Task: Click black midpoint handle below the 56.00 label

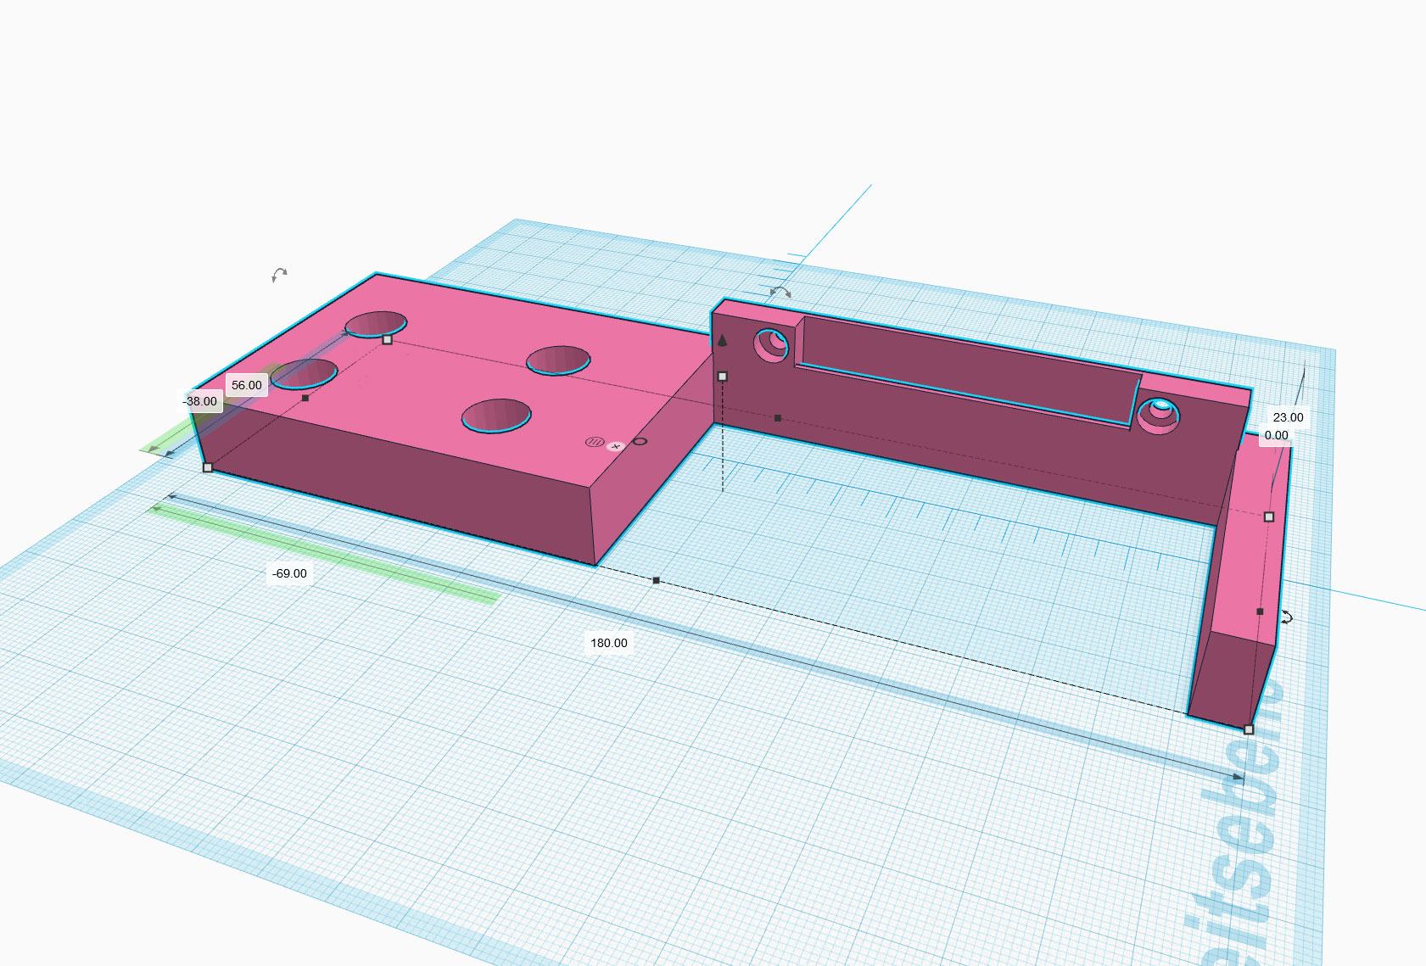Action: click(x=305, y=398)
